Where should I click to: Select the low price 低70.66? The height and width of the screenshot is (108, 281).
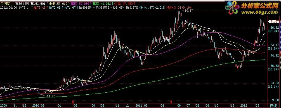[55, 8]
